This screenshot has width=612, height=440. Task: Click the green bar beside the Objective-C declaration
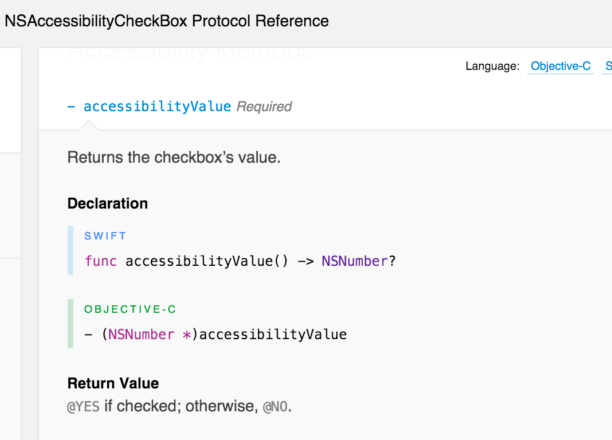70,324
